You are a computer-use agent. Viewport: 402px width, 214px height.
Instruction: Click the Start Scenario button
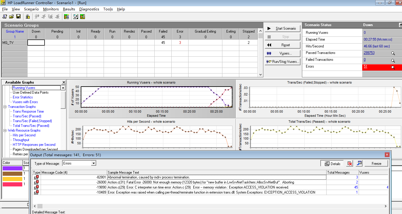pos(282,28)
